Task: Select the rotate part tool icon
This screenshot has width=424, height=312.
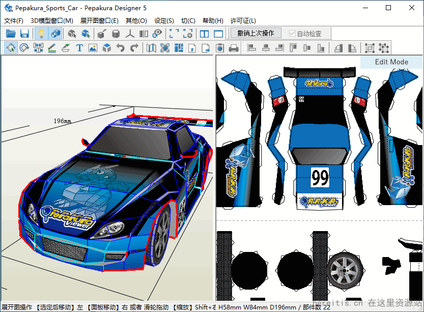Action: (24, 48)
